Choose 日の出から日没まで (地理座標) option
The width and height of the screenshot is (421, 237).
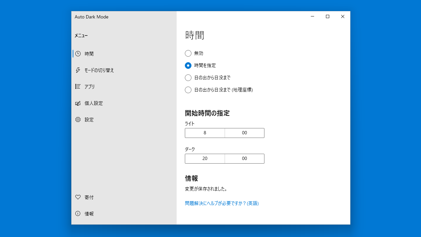pos(188,90)
